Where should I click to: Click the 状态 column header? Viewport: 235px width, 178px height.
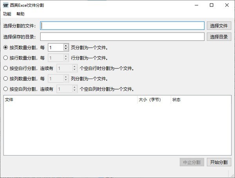pos(201,99)
